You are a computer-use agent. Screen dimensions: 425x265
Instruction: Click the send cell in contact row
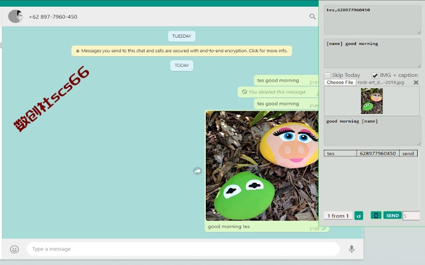pos(408,153)
